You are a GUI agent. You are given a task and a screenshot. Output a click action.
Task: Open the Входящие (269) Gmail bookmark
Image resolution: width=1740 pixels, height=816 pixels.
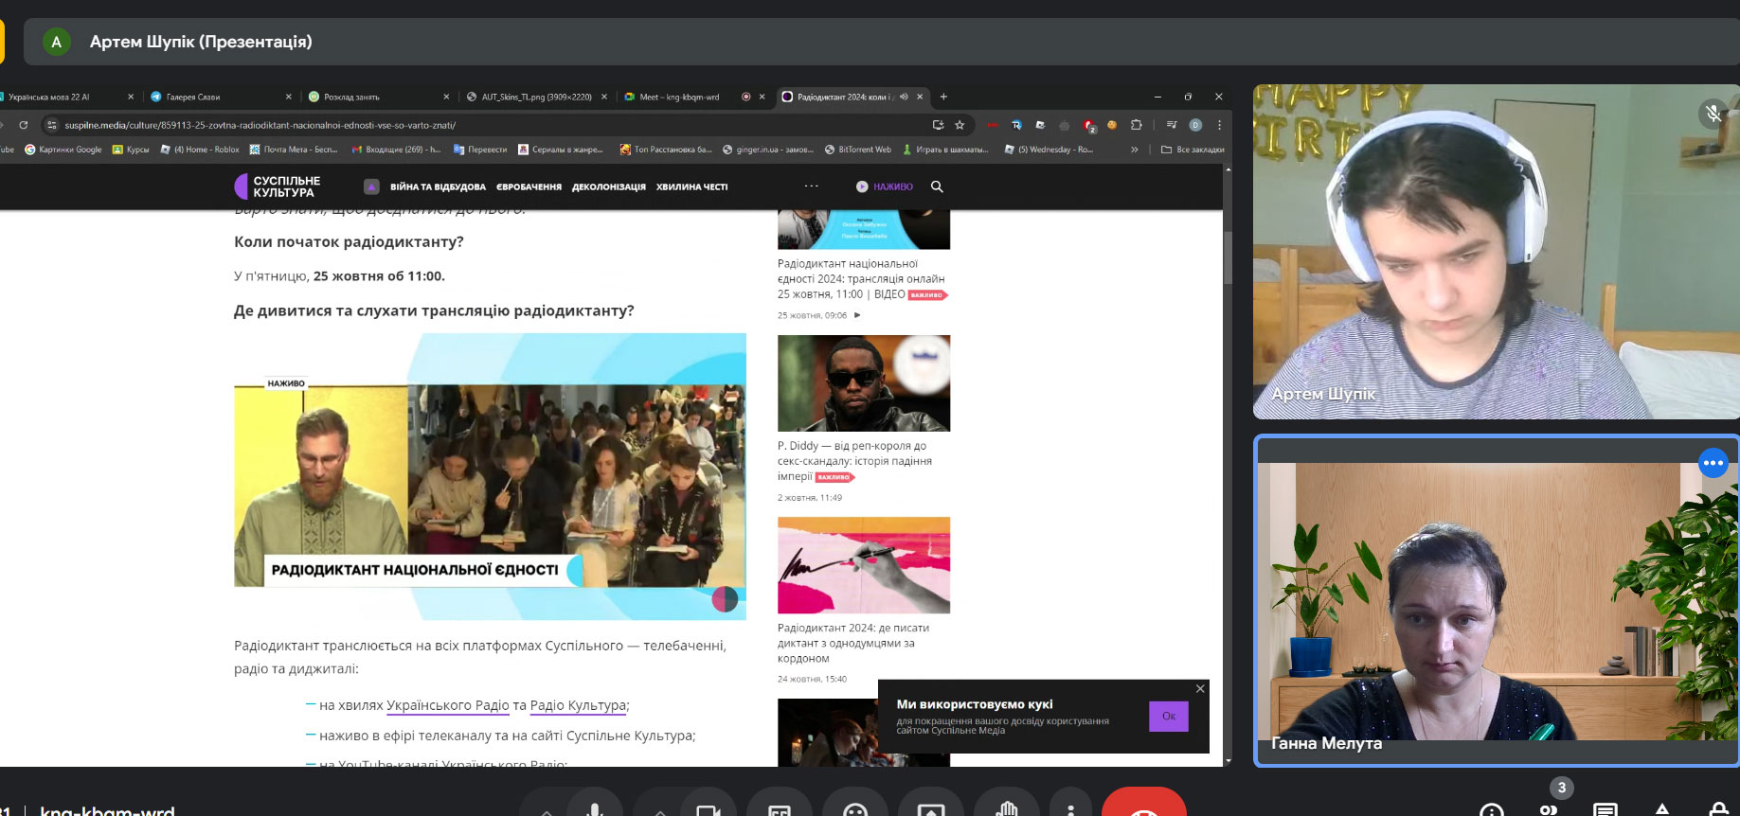coord(396,150)
